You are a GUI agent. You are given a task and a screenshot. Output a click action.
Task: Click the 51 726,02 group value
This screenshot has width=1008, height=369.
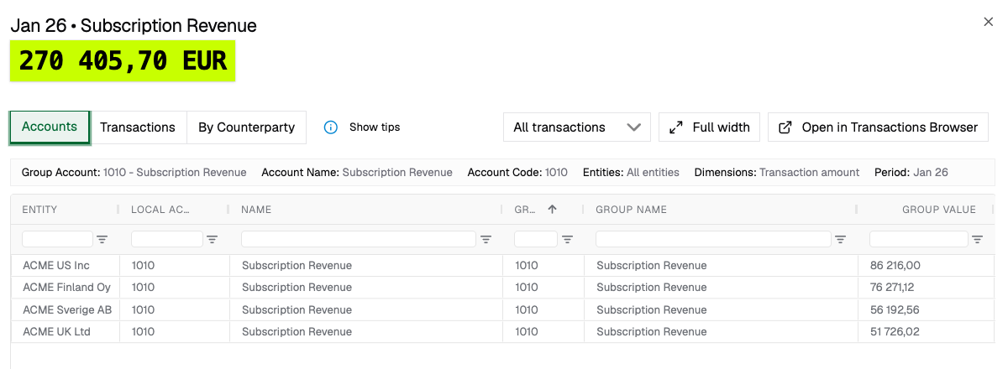click(895, 331)
